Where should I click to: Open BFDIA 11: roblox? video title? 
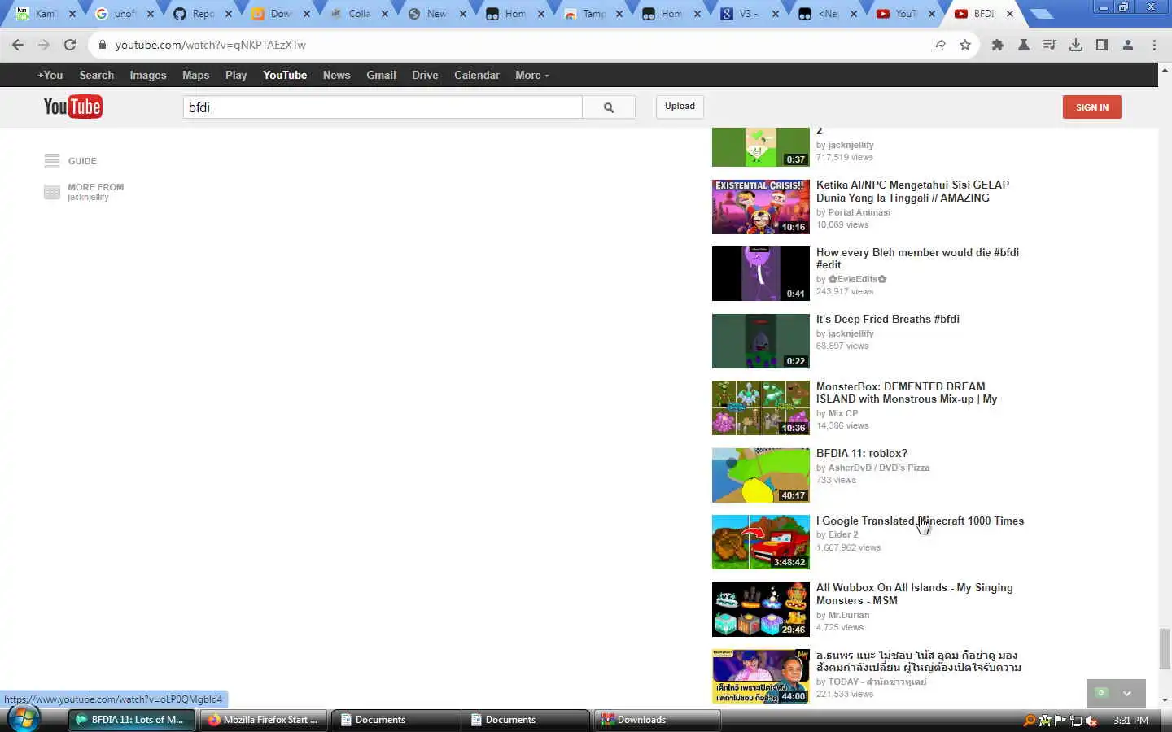pyautogui.click(x=862, y=453)
